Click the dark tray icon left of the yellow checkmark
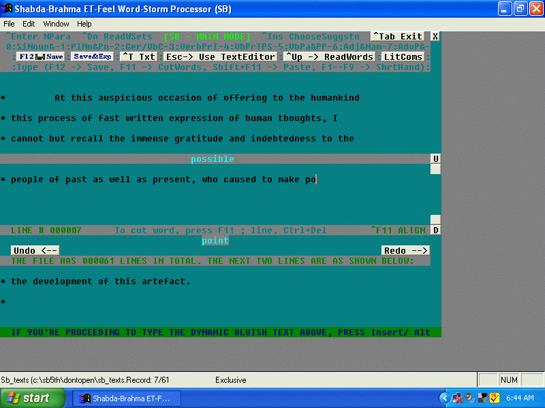 (482, 398)
